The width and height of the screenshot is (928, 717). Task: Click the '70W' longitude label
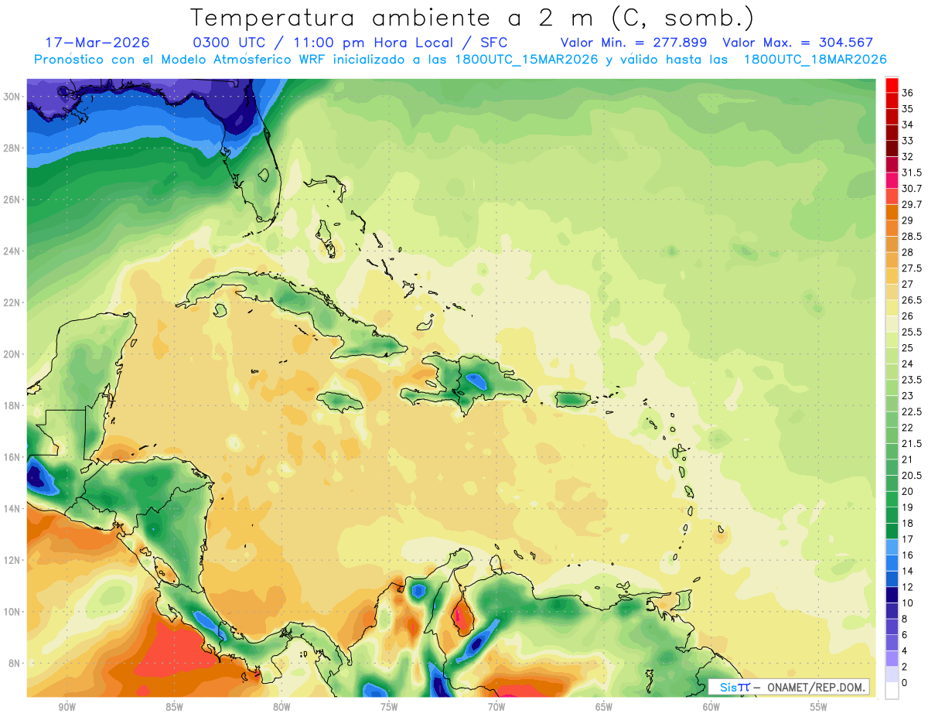[496, 707]
